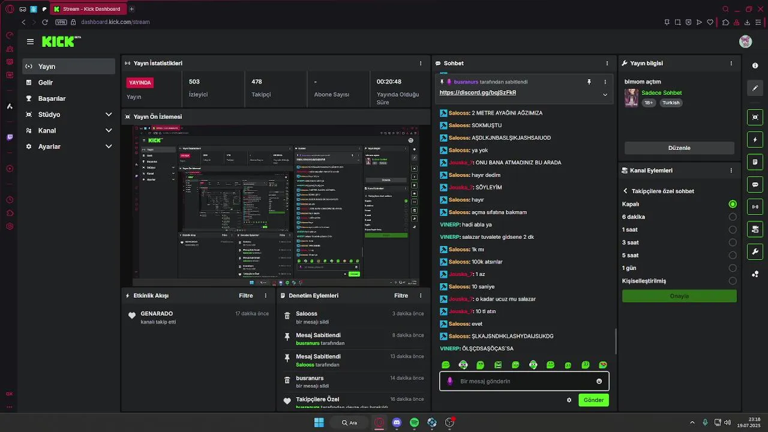This screenshot has height=432, width=768.
Task: Insert the angry square green emote
Action: (x=498, y=365)
